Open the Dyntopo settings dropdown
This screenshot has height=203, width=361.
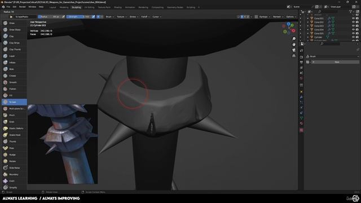265,17
